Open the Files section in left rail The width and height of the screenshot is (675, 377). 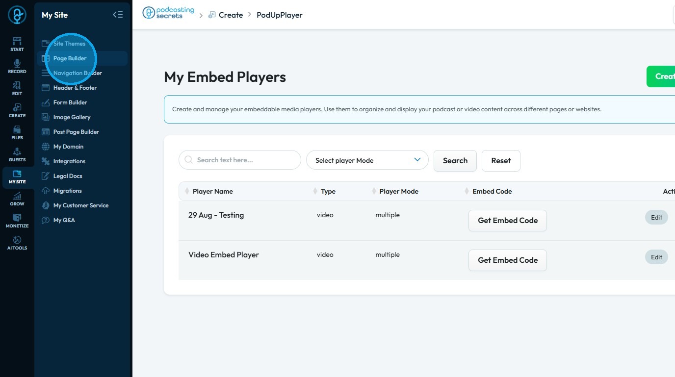17,132
